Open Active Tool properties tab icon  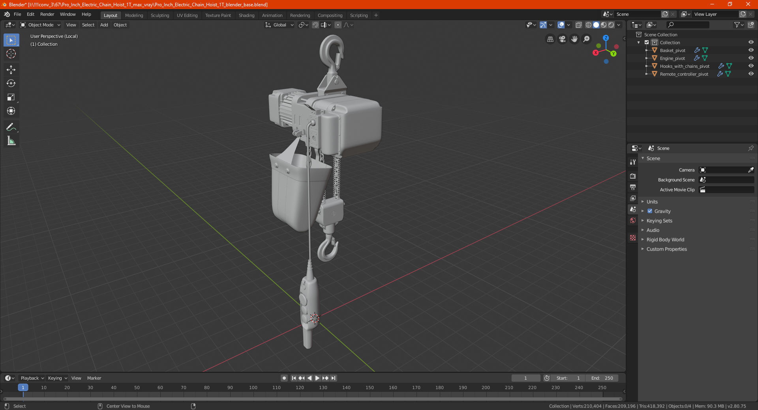coord(633,162)
